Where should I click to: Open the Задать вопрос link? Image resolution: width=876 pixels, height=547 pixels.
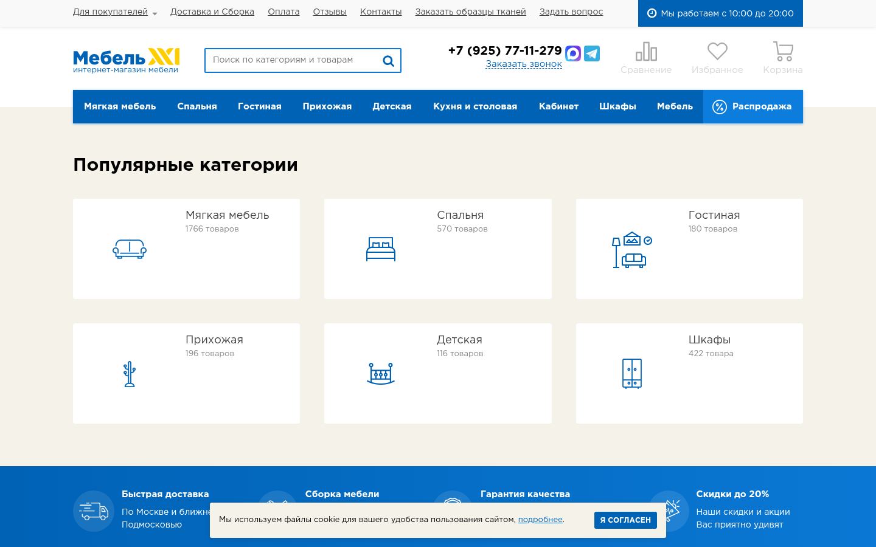point(571,12)
